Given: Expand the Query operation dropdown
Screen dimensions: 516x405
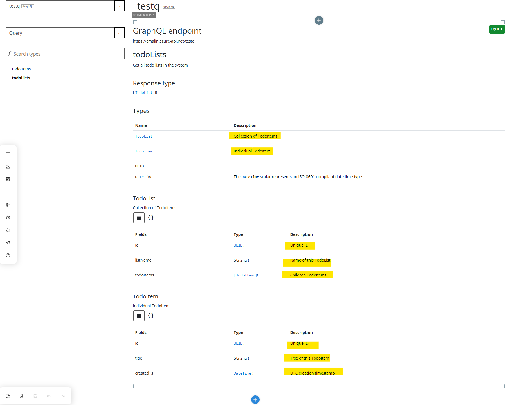Looking at the screenshot, I should 119,33.
